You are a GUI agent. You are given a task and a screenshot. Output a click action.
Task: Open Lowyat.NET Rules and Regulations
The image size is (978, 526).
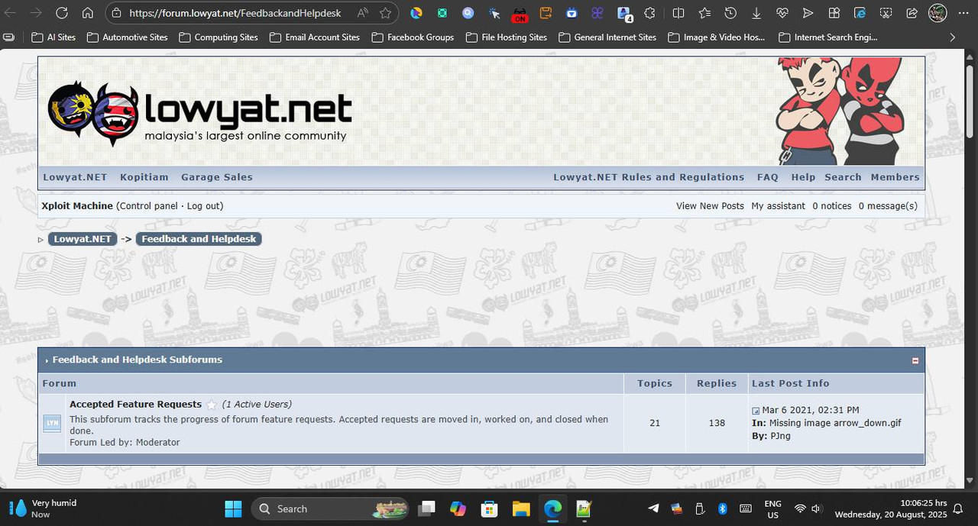[x=649, y=177]
